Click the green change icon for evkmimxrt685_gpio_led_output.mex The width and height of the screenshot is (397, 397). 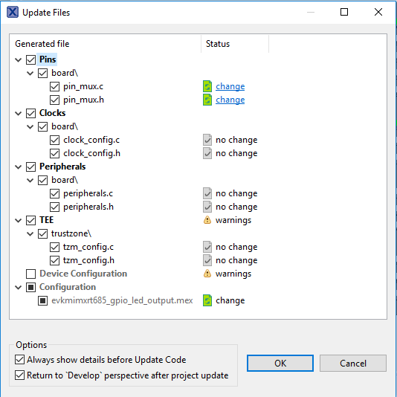(x=207, y=300)
